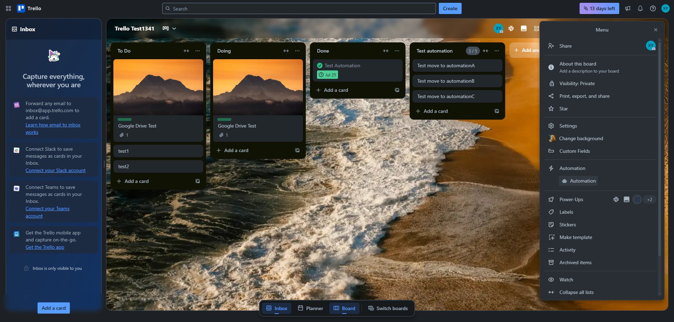This screenshot has height=322, width=674.
Task: Open Stickers in the menu
Action: click(600, 225)
